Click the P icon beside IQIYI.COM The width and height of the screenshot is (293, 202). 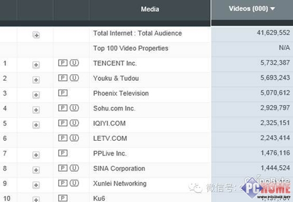(63, 123)
